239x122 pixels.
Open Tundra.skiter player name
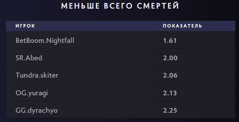click(x=37, y=75)
